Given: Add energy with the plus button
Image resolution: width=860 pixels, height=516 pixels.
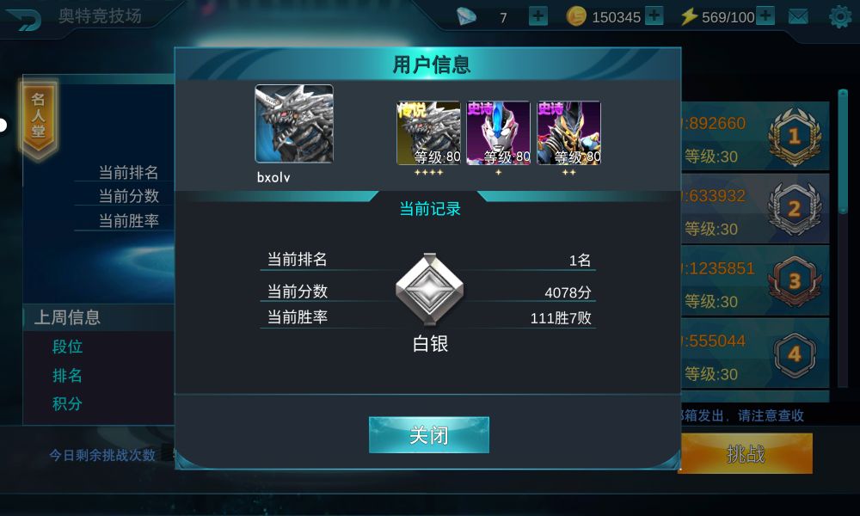Looking at the screenshot, I should click(765, 15).
